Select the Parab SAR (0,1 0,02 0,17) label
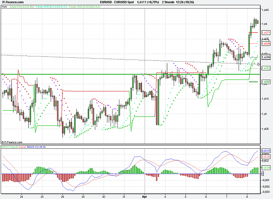This screenshot has height=199, width=273. [x=52, y=7]
